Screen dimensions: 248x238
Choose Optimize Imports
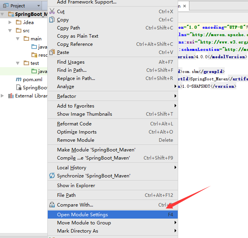click(113, 132)
